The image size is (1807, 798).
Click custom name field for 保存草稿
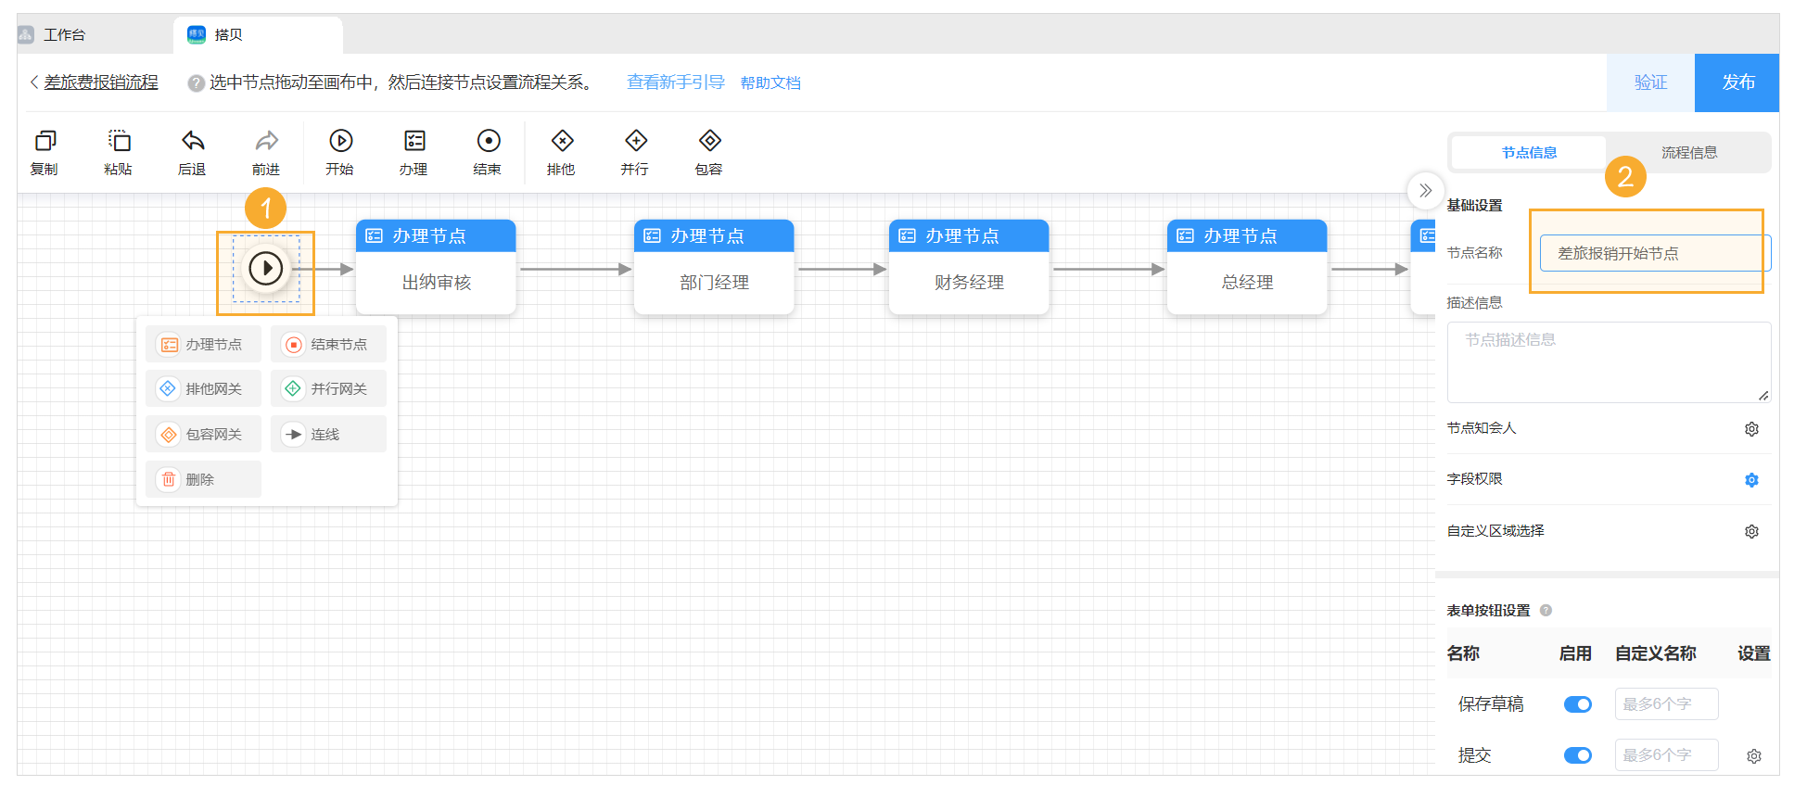pos(1666,704)
